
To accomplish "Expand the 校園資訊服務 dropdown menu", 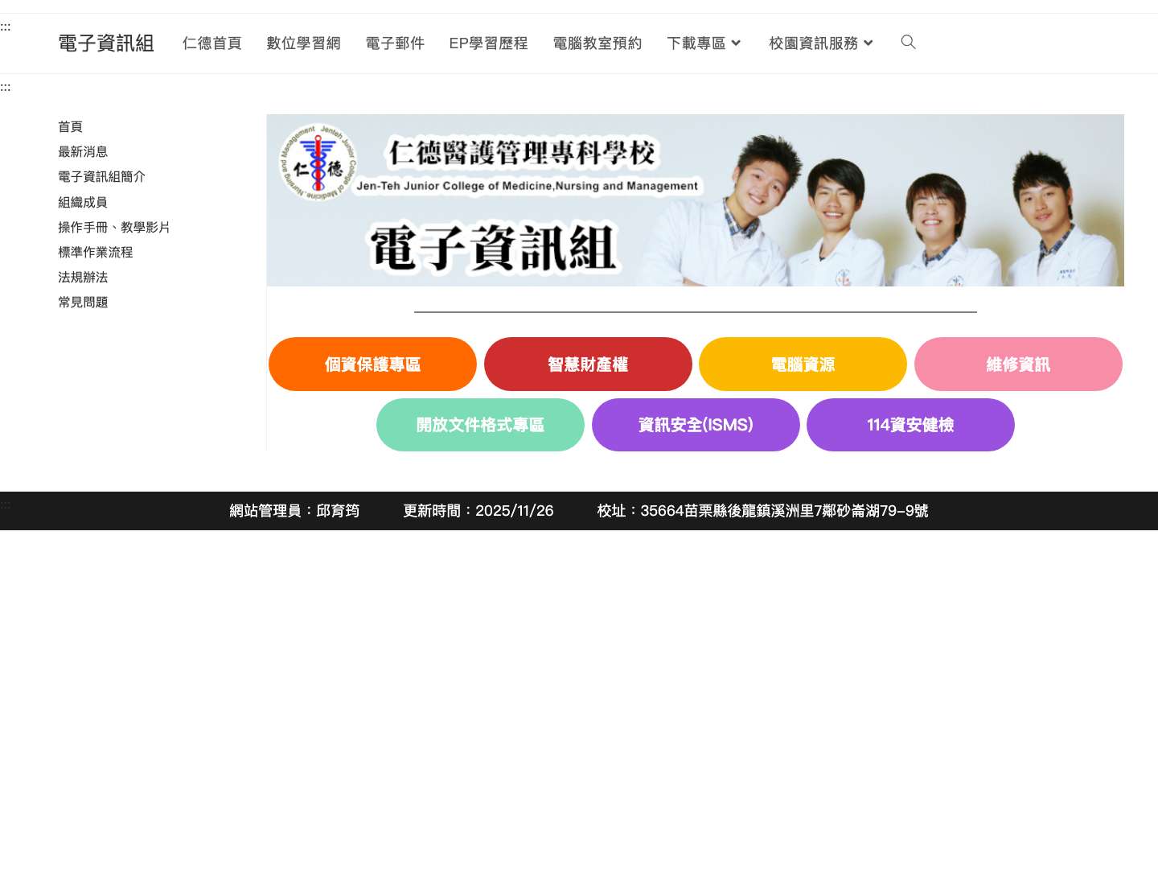I will point(819,43).
